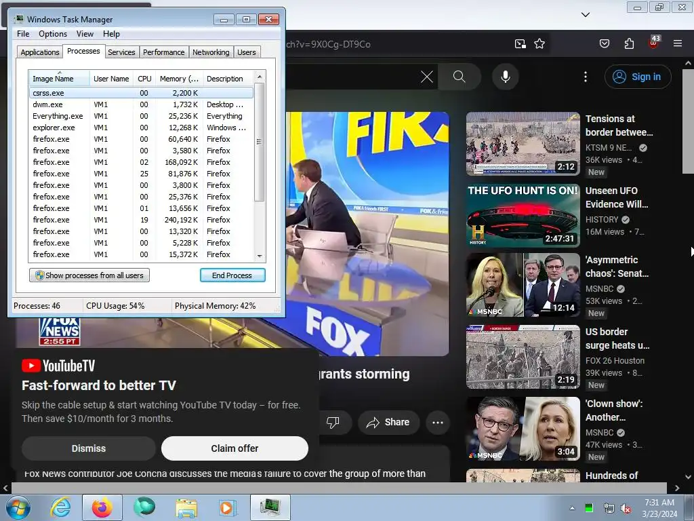Image resolution: width=694 pixels, height=521 pixels.
Task: Switch to Performance tab
Action: [x=163, y=52]
